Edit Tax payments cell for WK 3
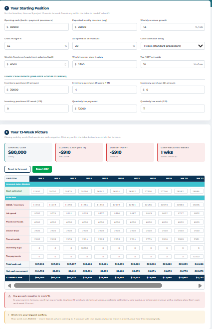Viewport: 212px width, 329px height. tap(69, 256)
